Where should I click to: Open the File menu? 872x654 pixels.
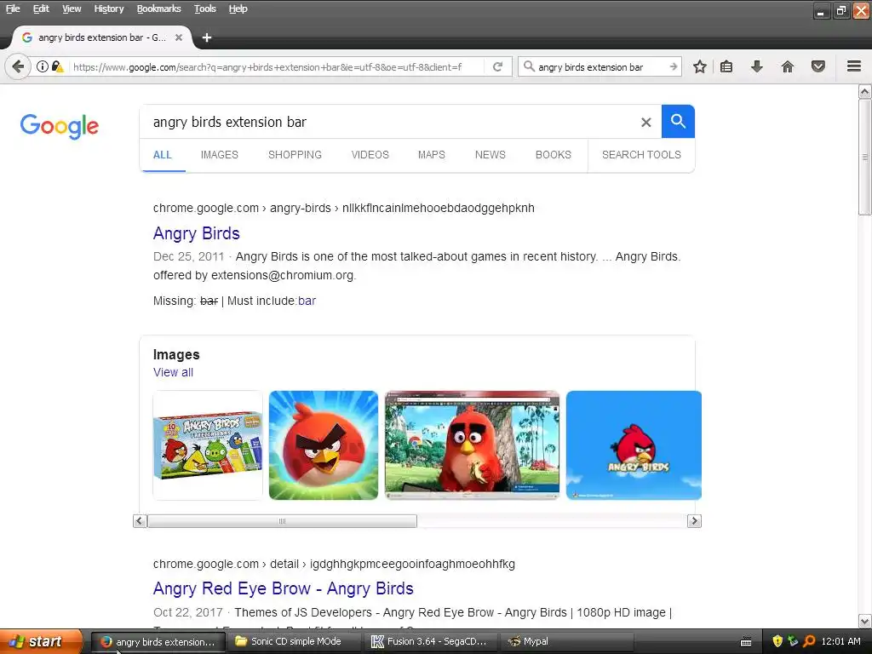13,9
